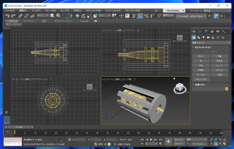Click the time slider 0 / 100 handle

[19, 127]
